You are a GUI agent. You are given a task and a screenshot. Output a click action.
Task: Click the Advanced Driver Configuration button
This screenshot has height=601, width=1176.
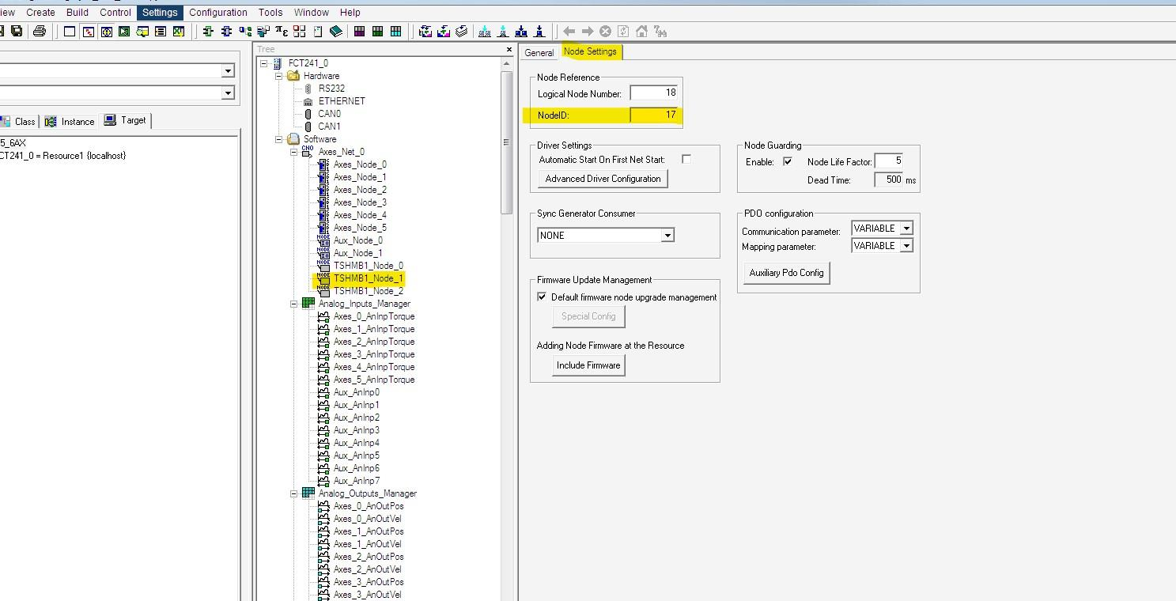(603, 179)
